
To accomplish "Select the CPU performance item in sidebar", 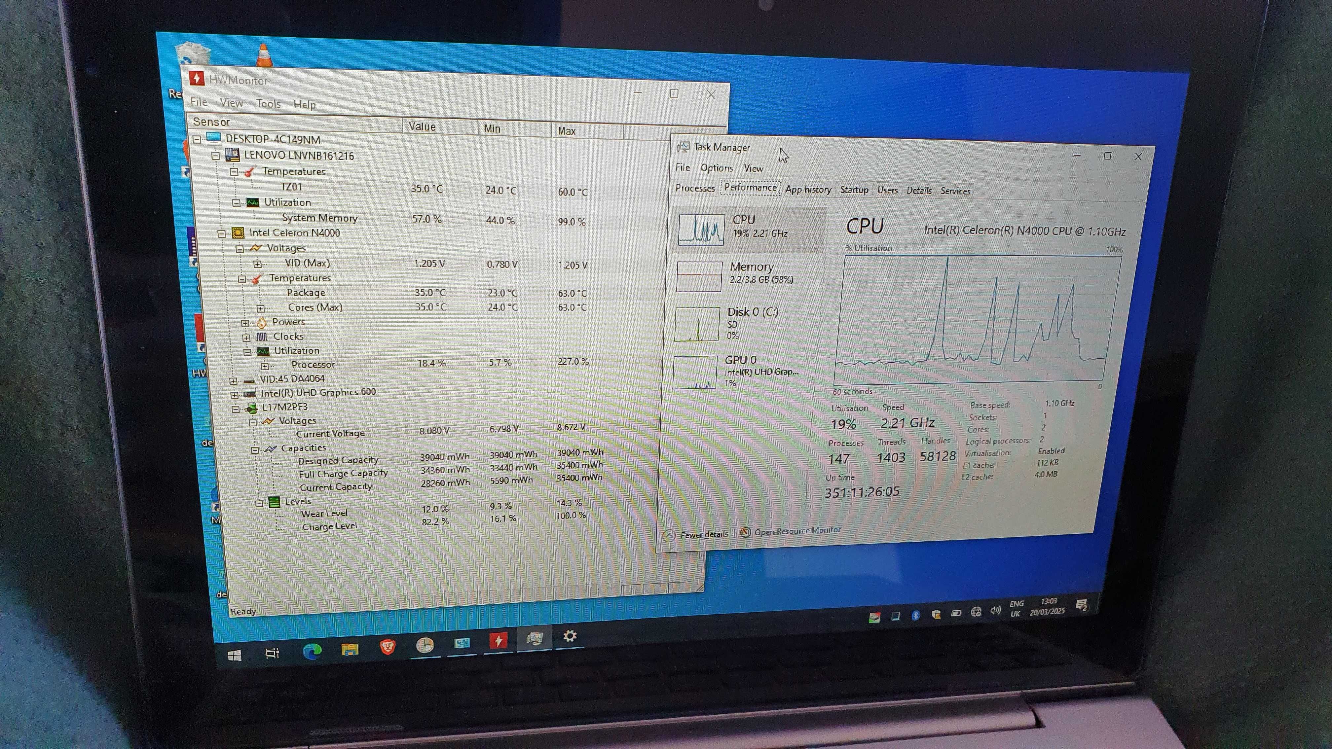I will [x=748, y=230].
